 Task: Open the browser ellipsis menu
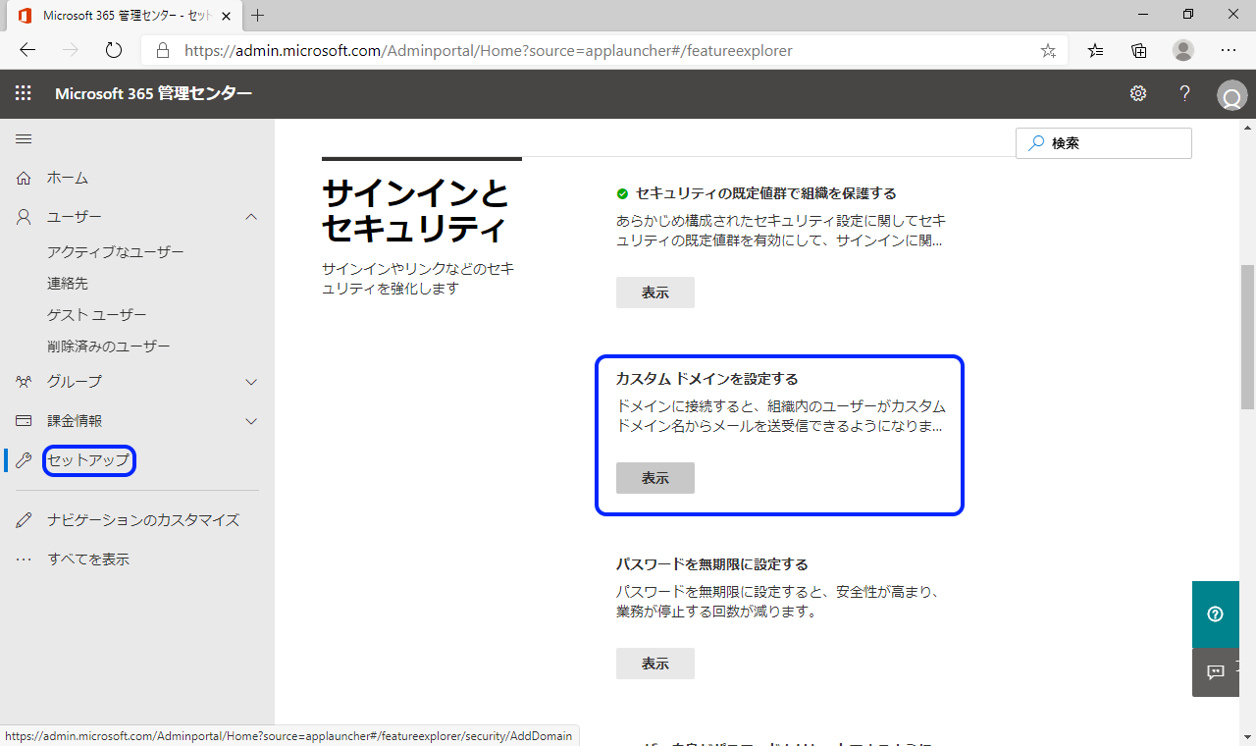pos(1229,50)
